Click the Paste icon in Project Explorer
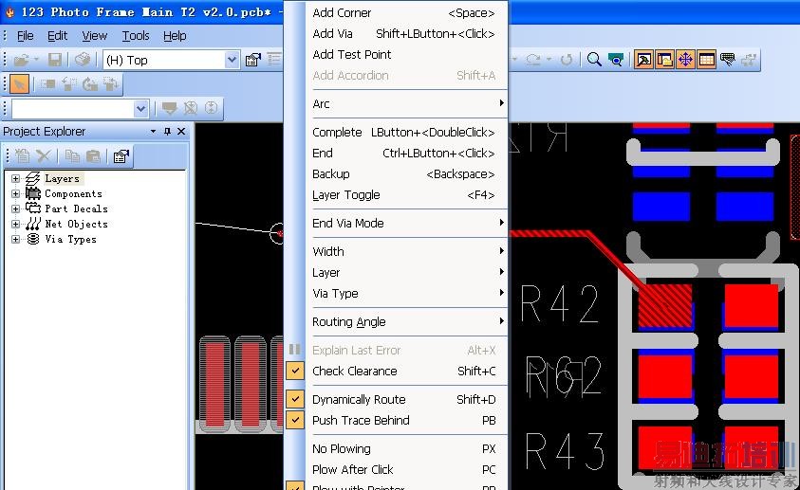The height and width of the screenshot is (490, 800). click(93, 155)
